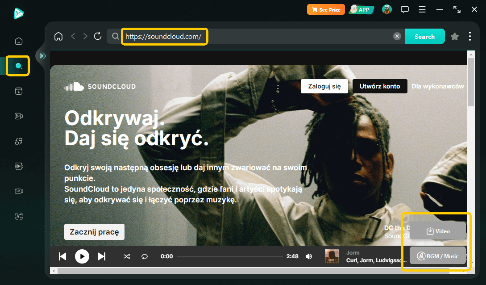The image size is (486, 285).
Task: Click the Odkrywaj. Daj się odkryć. headline
Action: [137, 128]
